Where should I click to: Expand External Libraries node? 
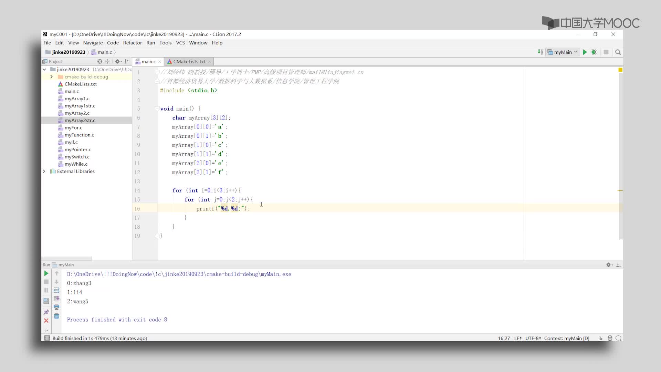tap(44, 171)
